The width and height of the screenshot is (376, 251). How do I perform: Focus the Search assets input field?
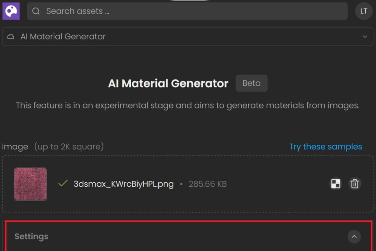point(187,11)
